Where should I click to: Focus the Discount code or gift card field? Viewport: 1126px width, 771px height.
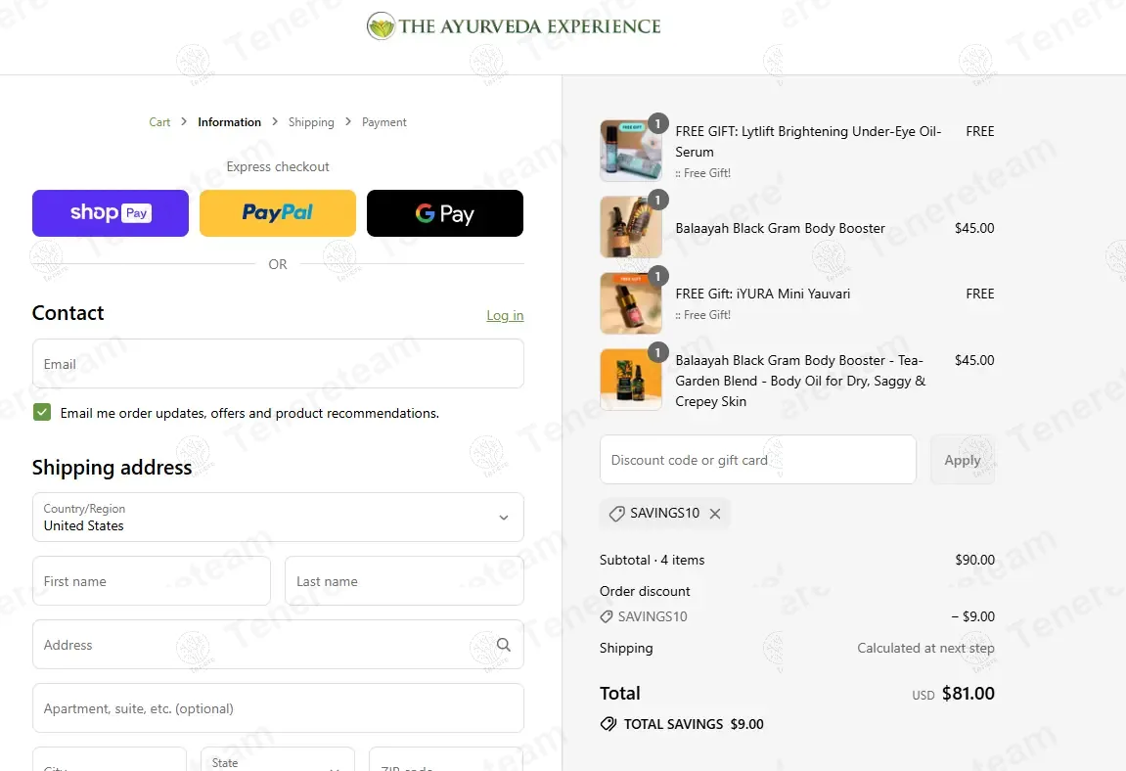click(757, 460)
